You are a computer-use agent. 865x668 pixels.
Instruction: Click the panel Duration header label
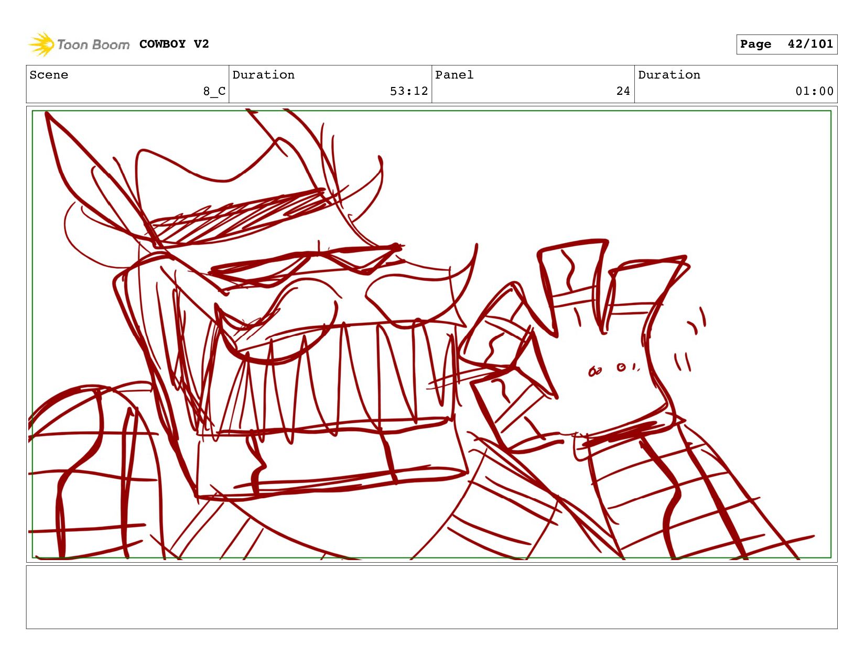click(669, 75)
